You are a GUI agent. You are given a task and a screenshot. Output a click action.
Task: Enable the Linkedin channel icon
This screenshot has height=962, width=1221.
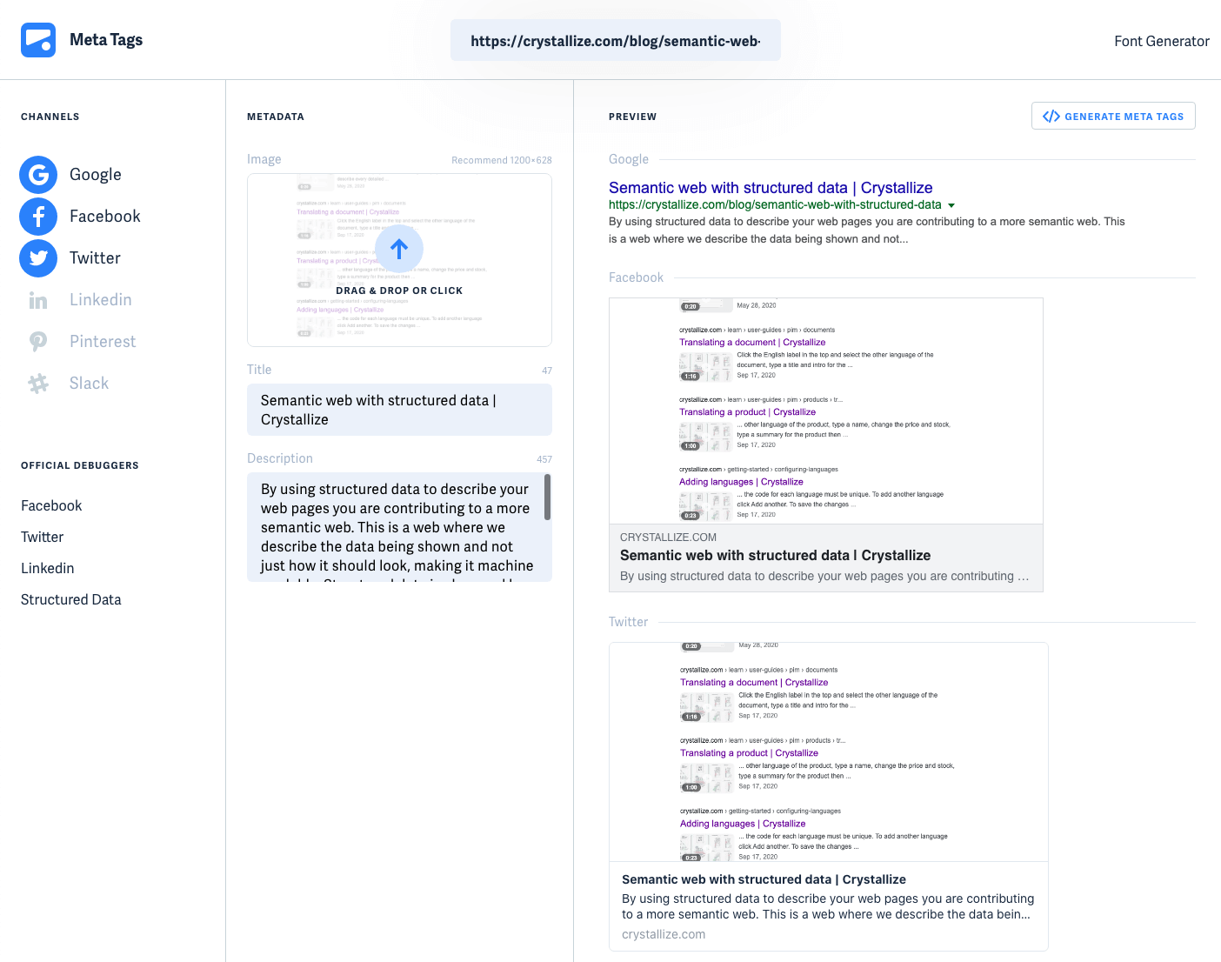pos(38,300)
